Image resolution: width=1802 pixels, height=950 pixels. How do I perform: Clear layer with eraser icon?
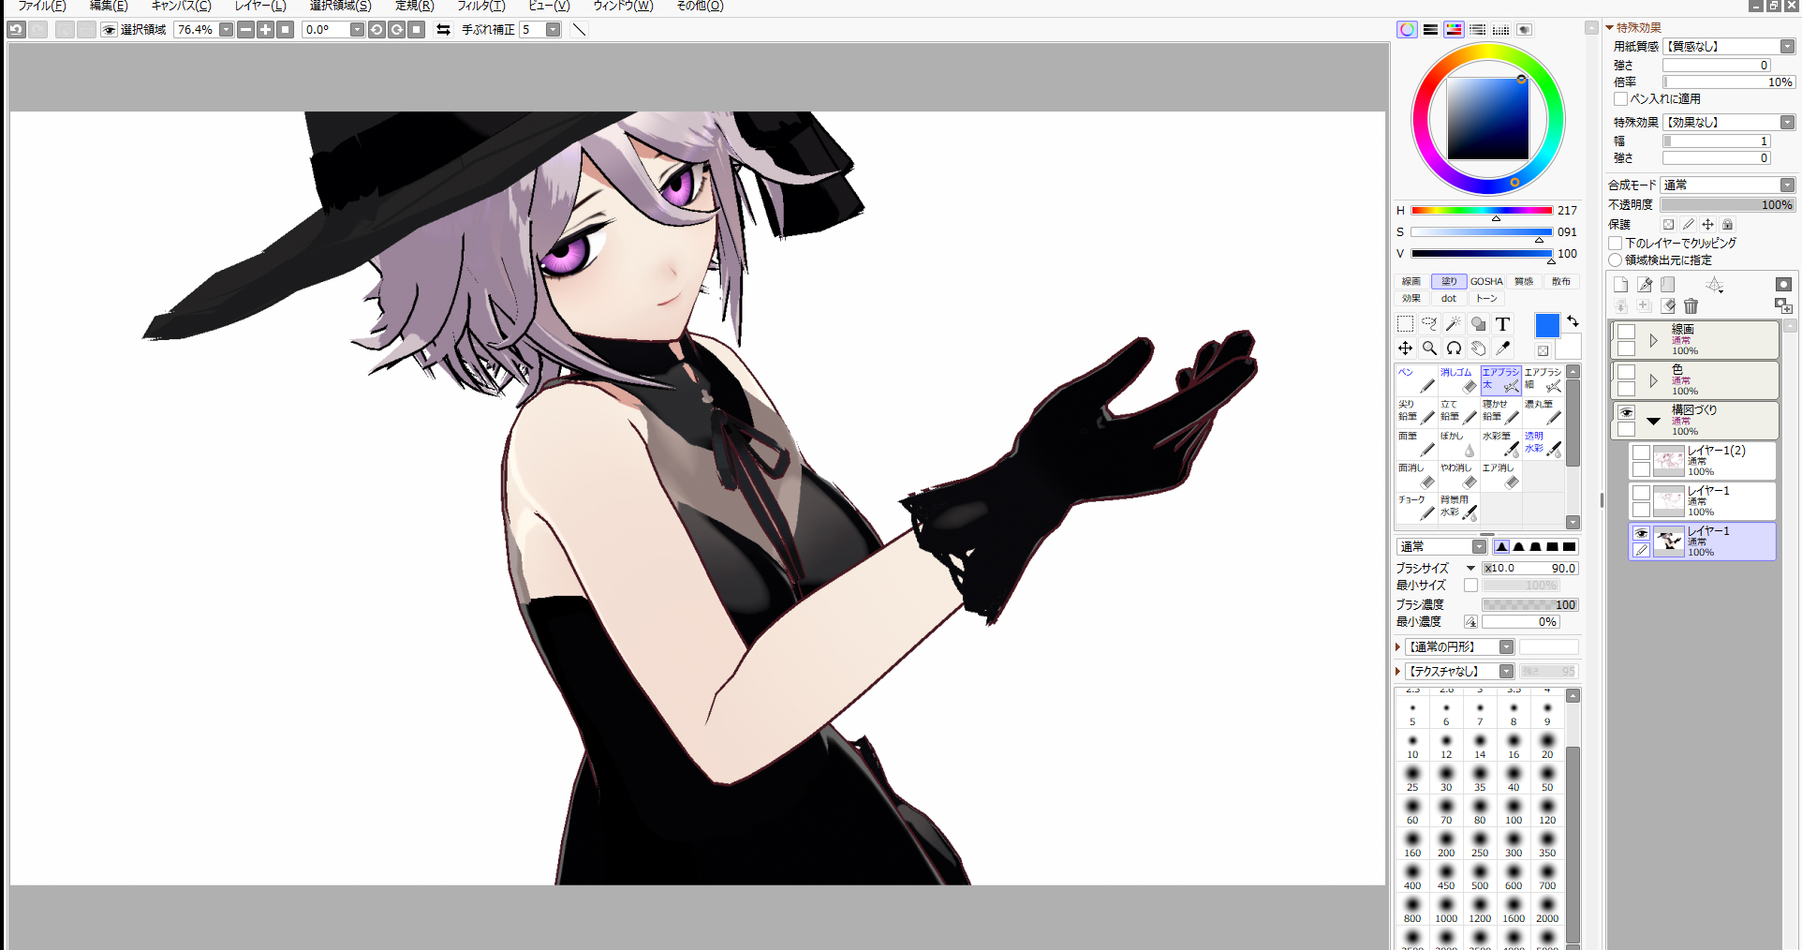pos(1667,306)
